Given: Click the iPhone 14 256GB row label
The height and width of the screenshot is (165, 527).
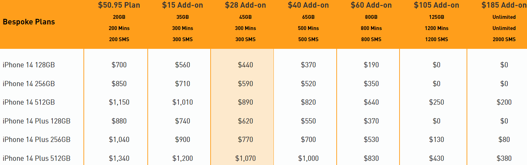Looking at the screenshot, I should click(x=29, y=84).
